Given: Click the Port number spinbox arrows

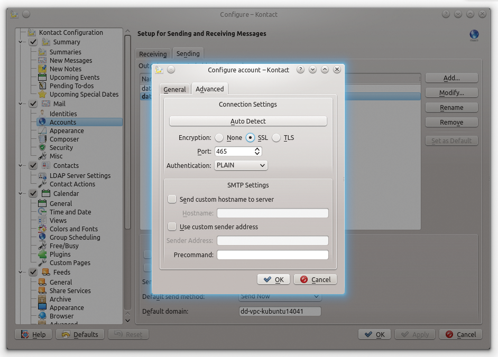Looking at the screenshot, I should (257, 152).
